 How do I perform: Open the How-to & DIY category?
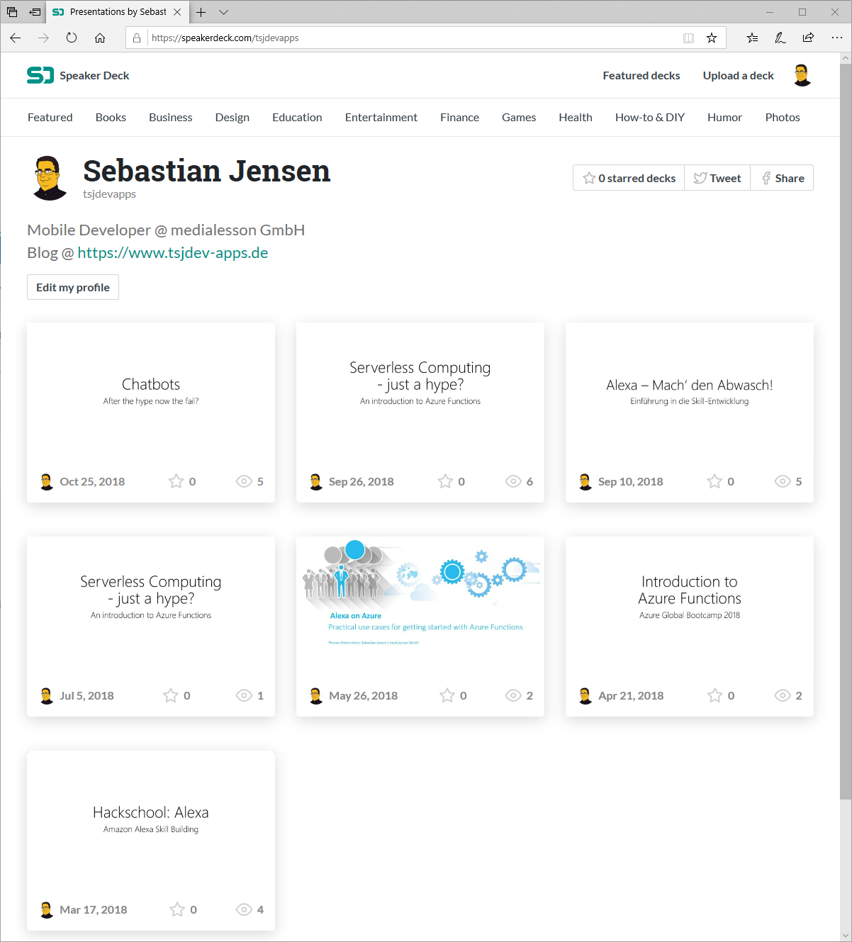tap(649, 118)
